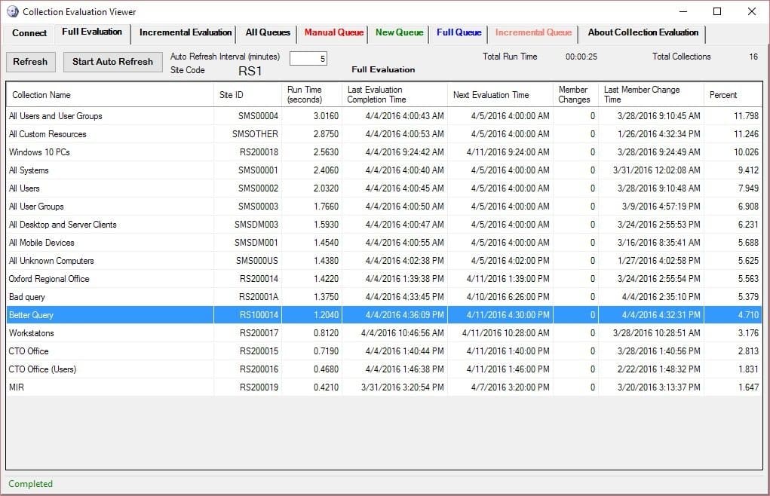The width and height of the screenshot is (770, 496).
Task: Maximize the Collection Evaluation Viewer window
Action: click(717, 11)
